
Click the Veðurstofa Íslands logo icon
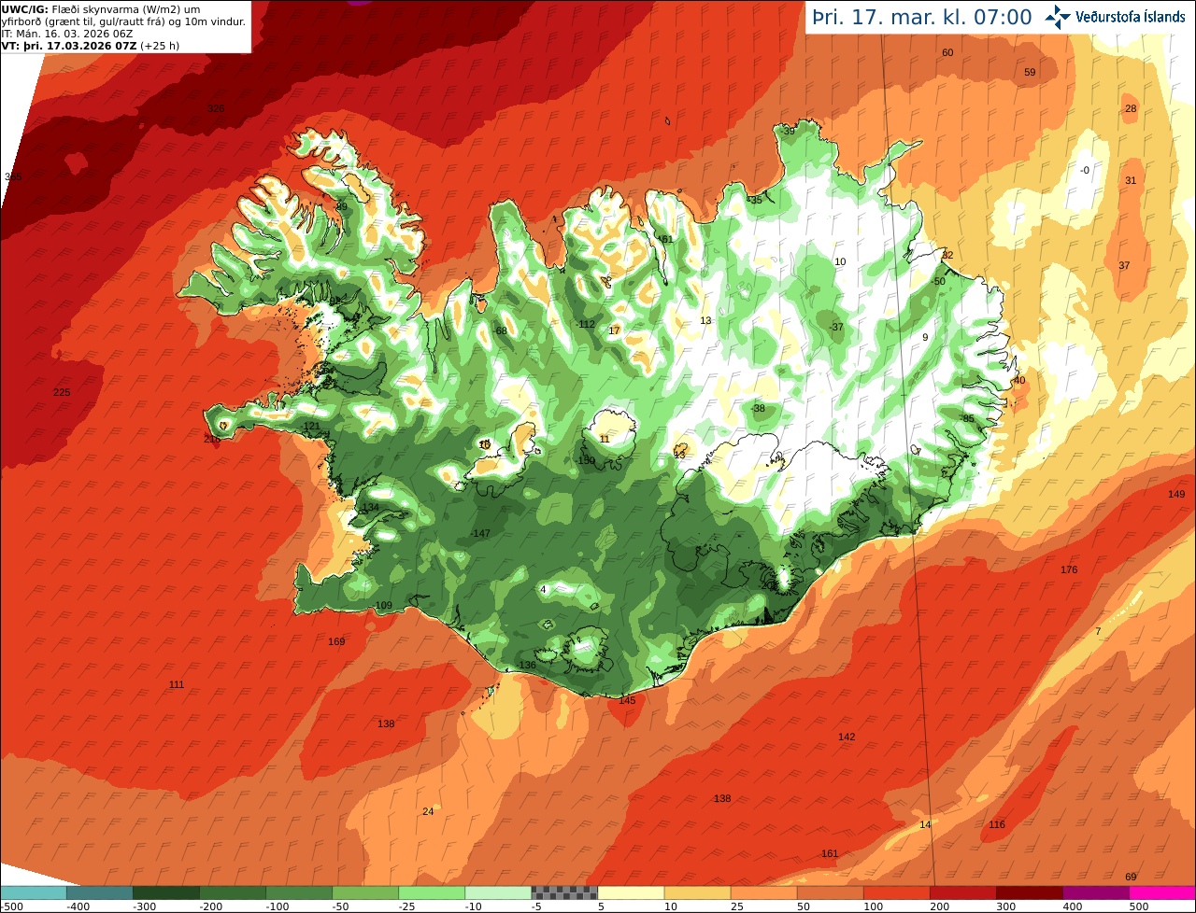tap(1058, 16)
